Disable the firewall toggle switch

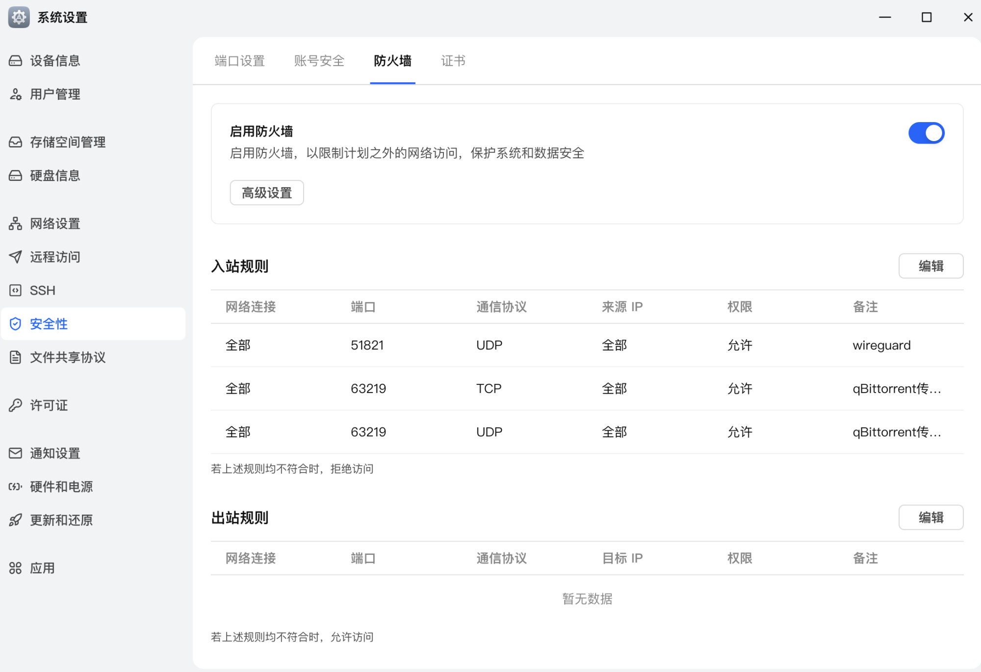point(926,133)
